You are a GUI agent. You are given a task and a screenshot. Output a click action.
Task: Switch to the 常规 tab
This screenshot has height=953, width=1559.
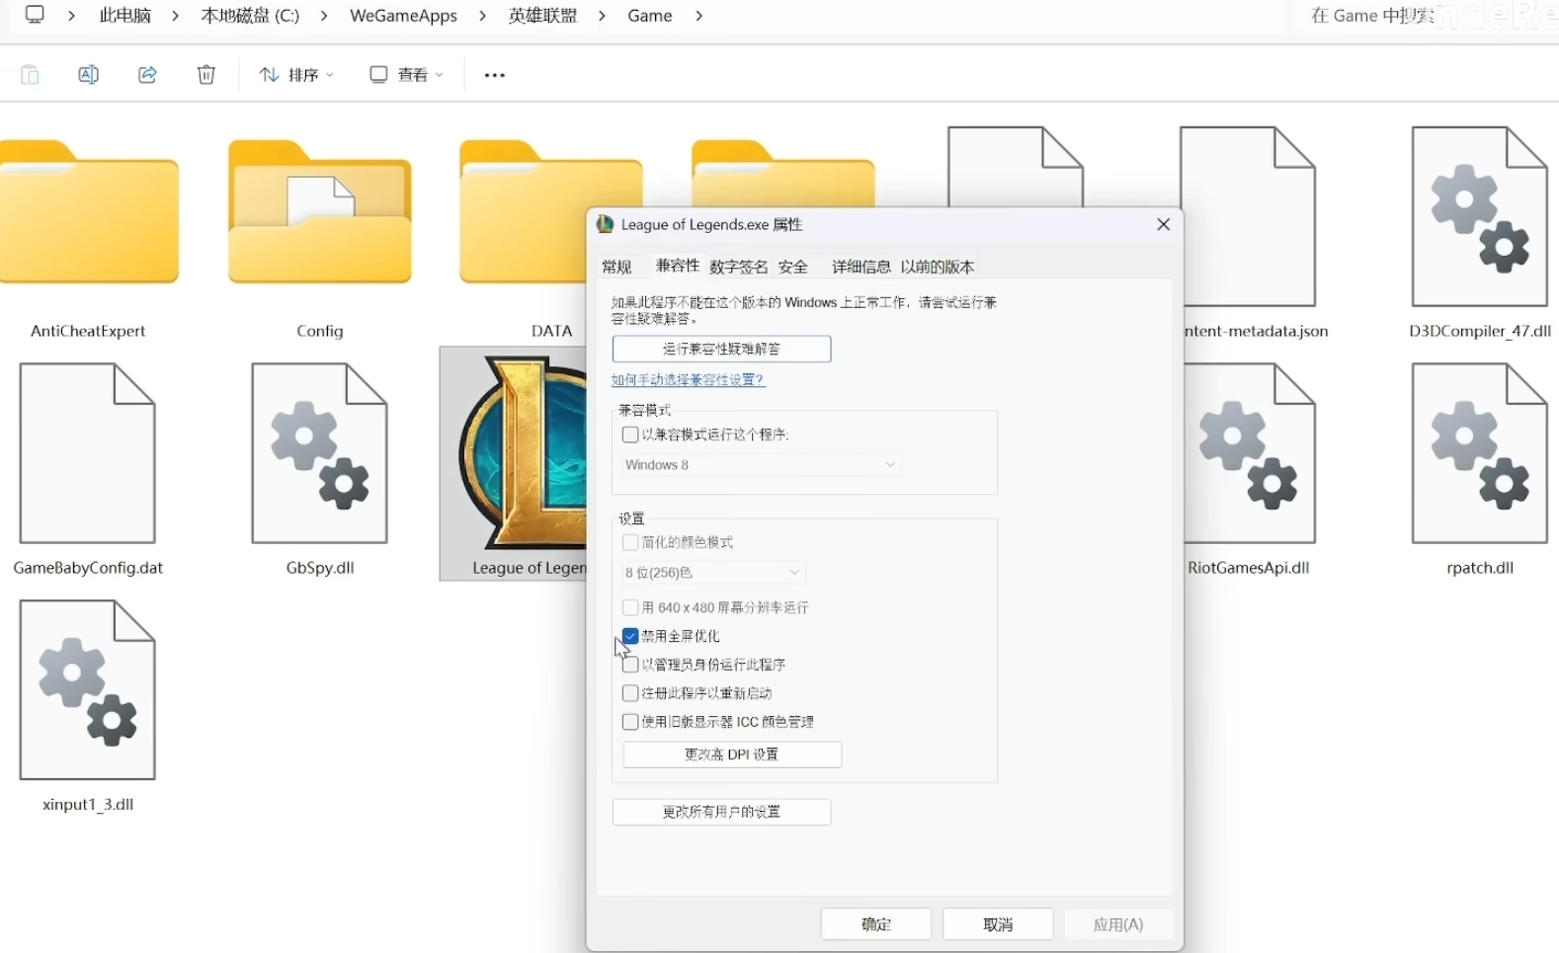click(616, 267)
